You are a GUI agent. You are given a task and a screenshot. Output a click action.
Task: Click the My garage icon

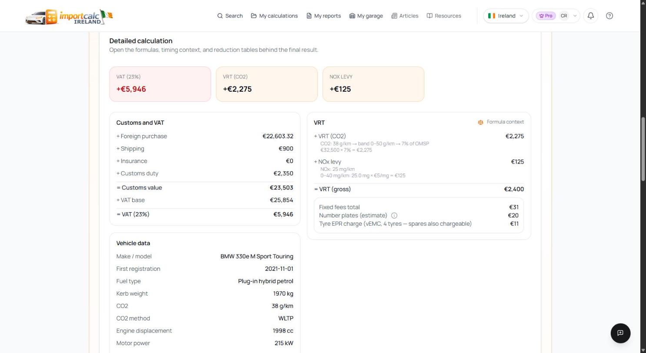click(352, 16)
